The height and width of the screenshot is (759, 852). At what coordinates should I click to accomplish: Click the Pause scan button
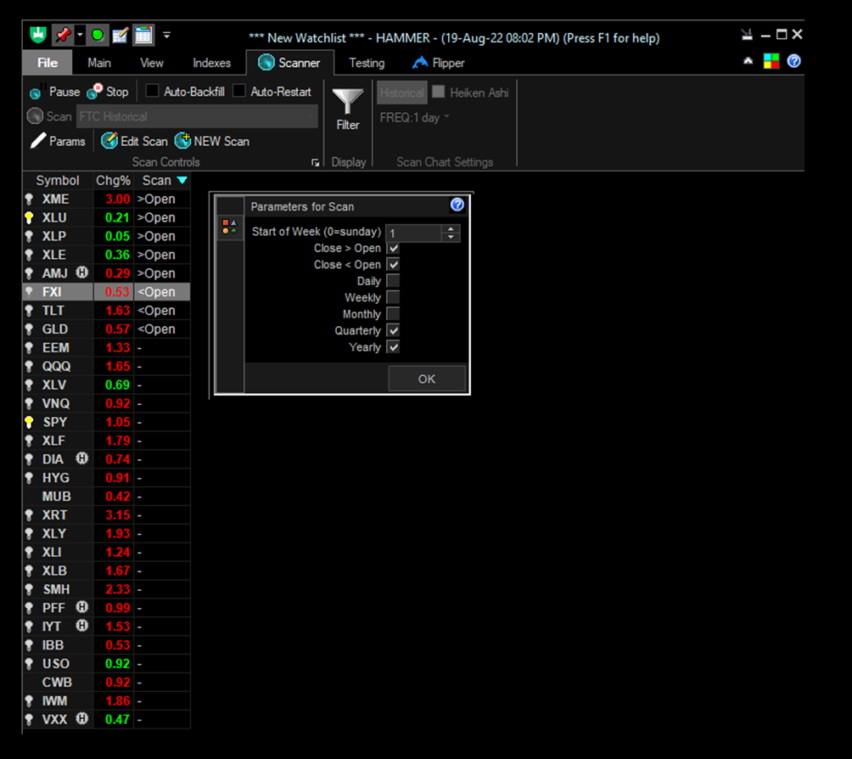click(x=55, y=92)
